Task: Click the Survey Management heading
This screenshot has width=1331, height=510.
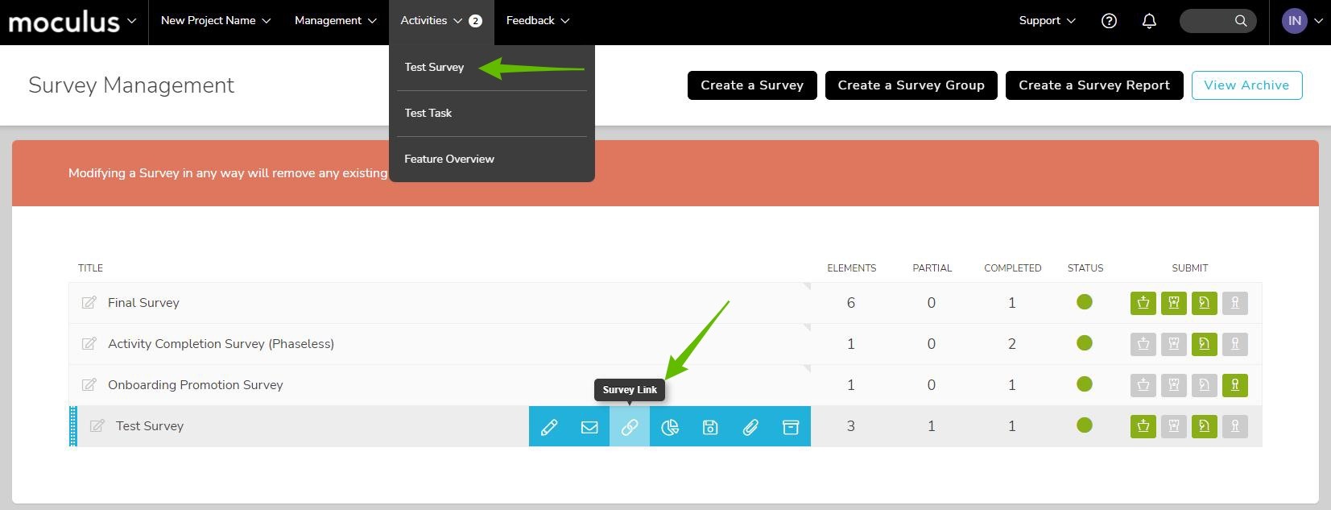Action: 131,85
